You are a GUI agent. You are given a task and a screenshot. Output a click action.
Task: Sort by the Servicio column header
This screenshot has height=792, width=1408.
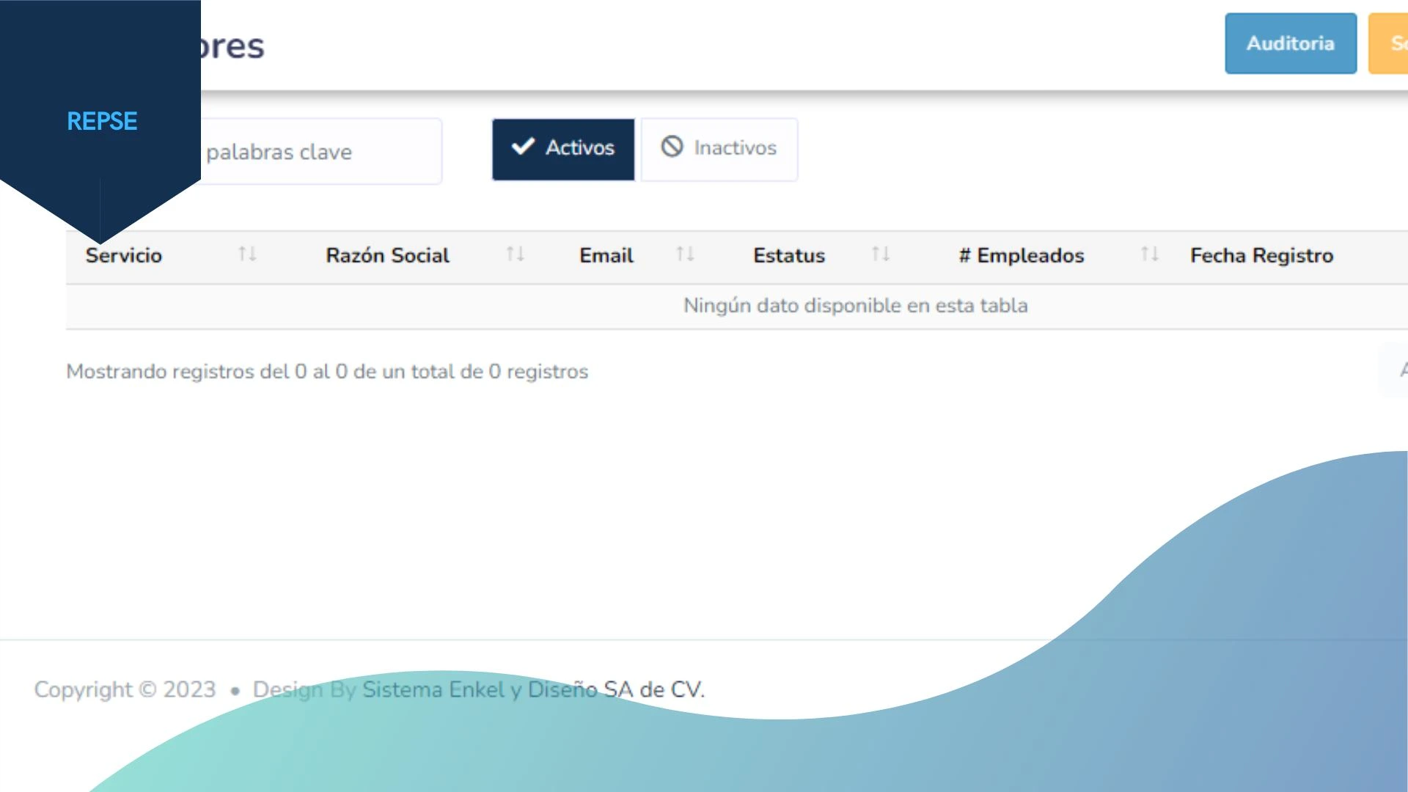pos(124,255)
